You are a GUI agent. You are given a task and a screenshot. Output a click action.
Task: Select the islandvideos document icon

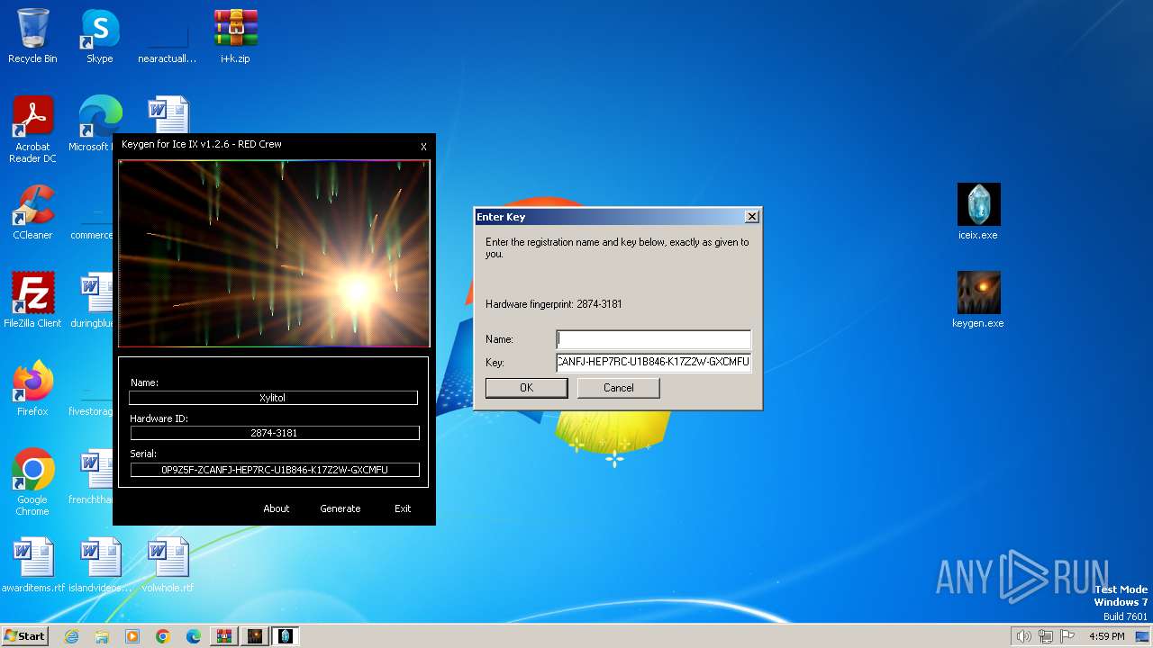(100, 565)
